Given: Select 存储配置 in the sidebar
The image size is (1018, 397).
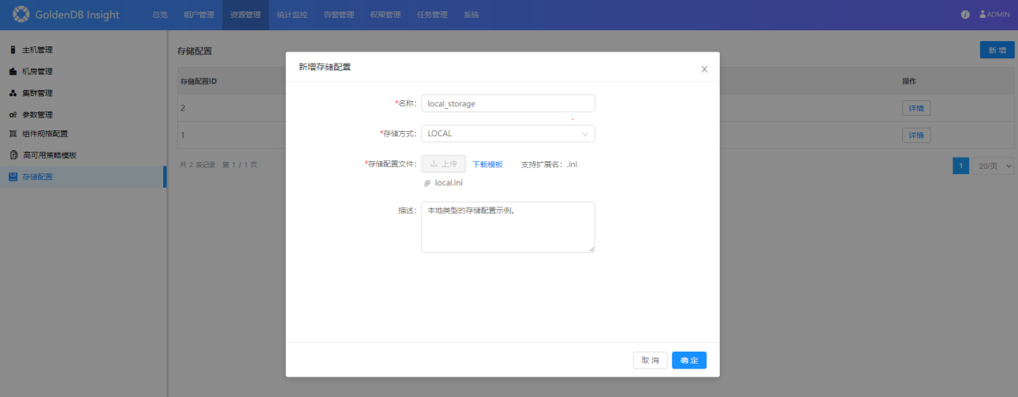Looking at the screenshot, I should [83, 177].
